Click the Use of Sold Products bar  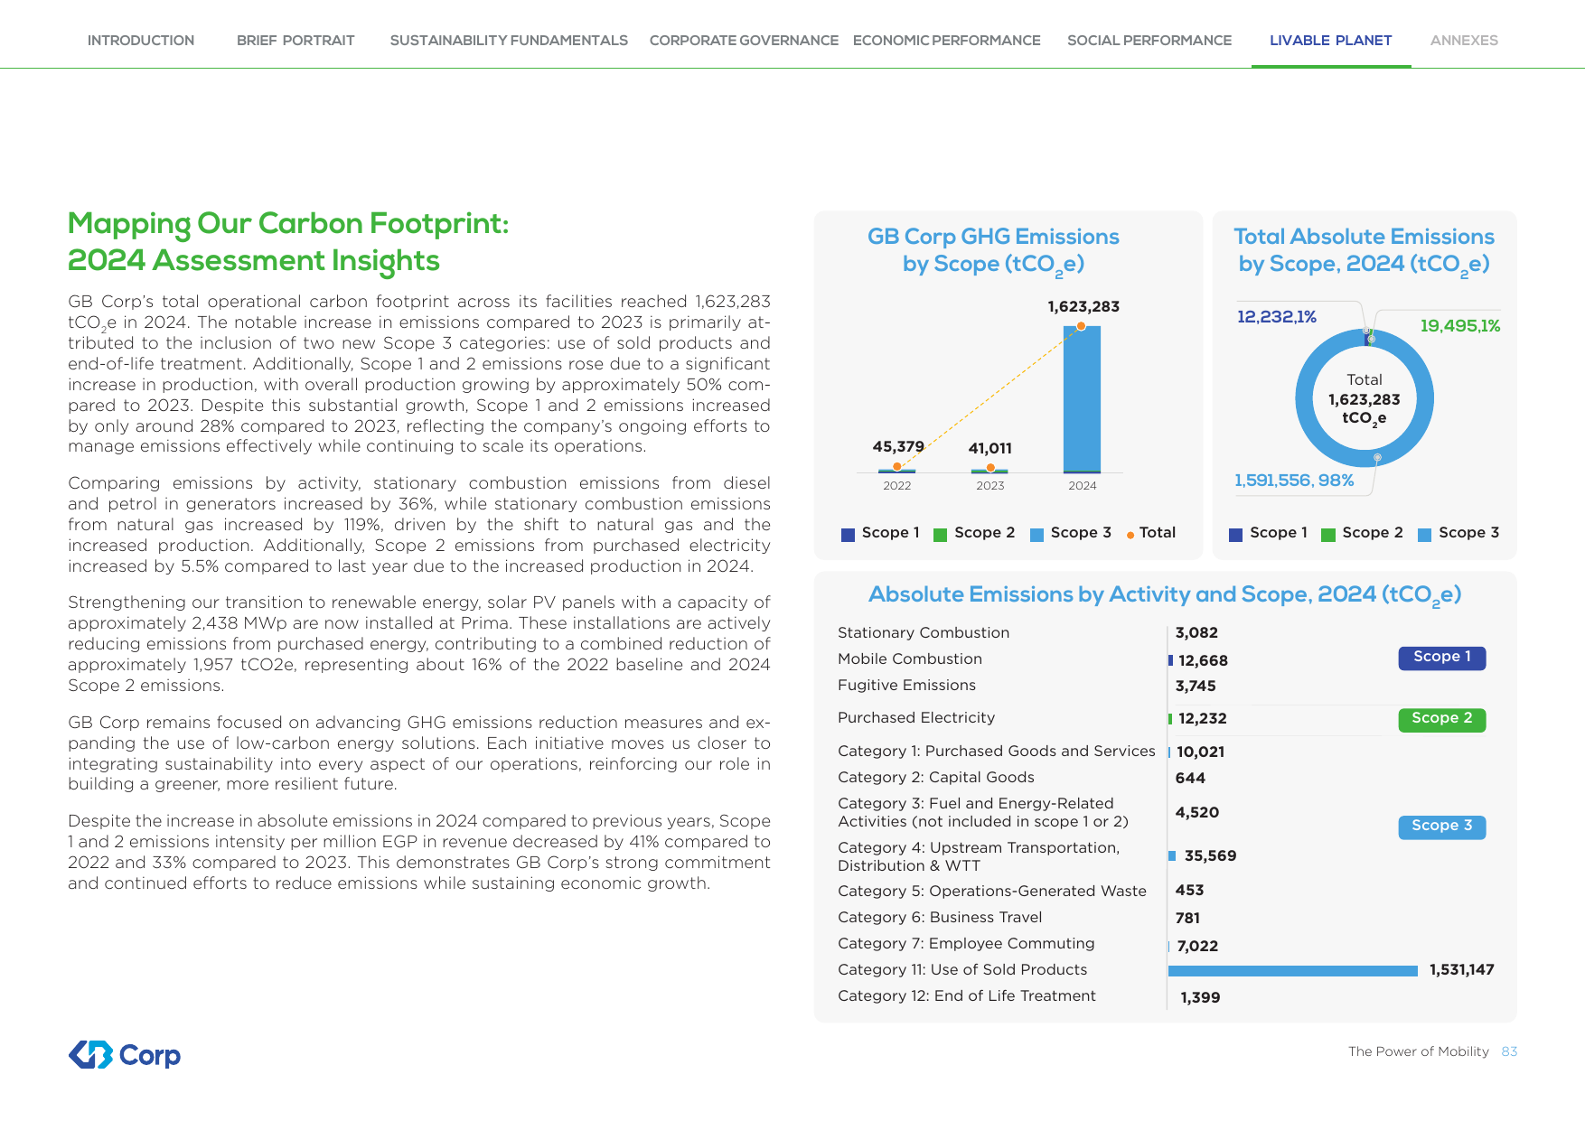click(x=1293, y=971)
